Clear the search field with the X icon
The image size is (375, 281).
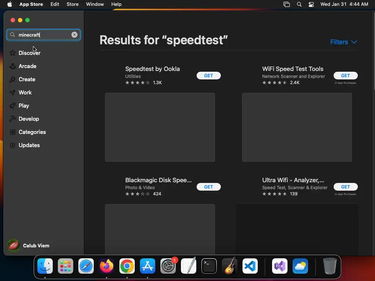click(74, 35)
